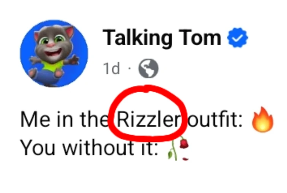Click the blue verified badge
The height and width of the screenshot is (193, 287).
[x=237, y=38]
